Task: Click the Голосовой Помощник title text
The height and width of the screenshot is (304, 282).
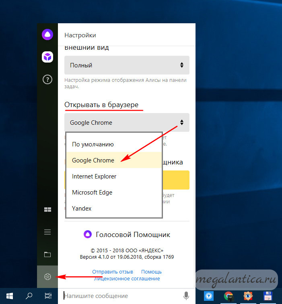Action: [x=133, y=235]
